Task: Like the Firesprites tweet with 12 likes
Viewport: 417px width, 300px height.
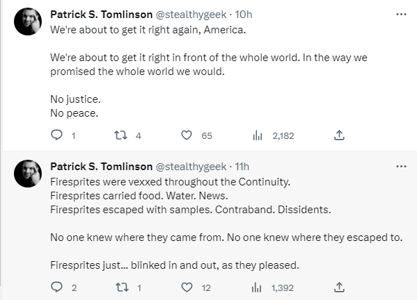Action: (x=187, y=287)
